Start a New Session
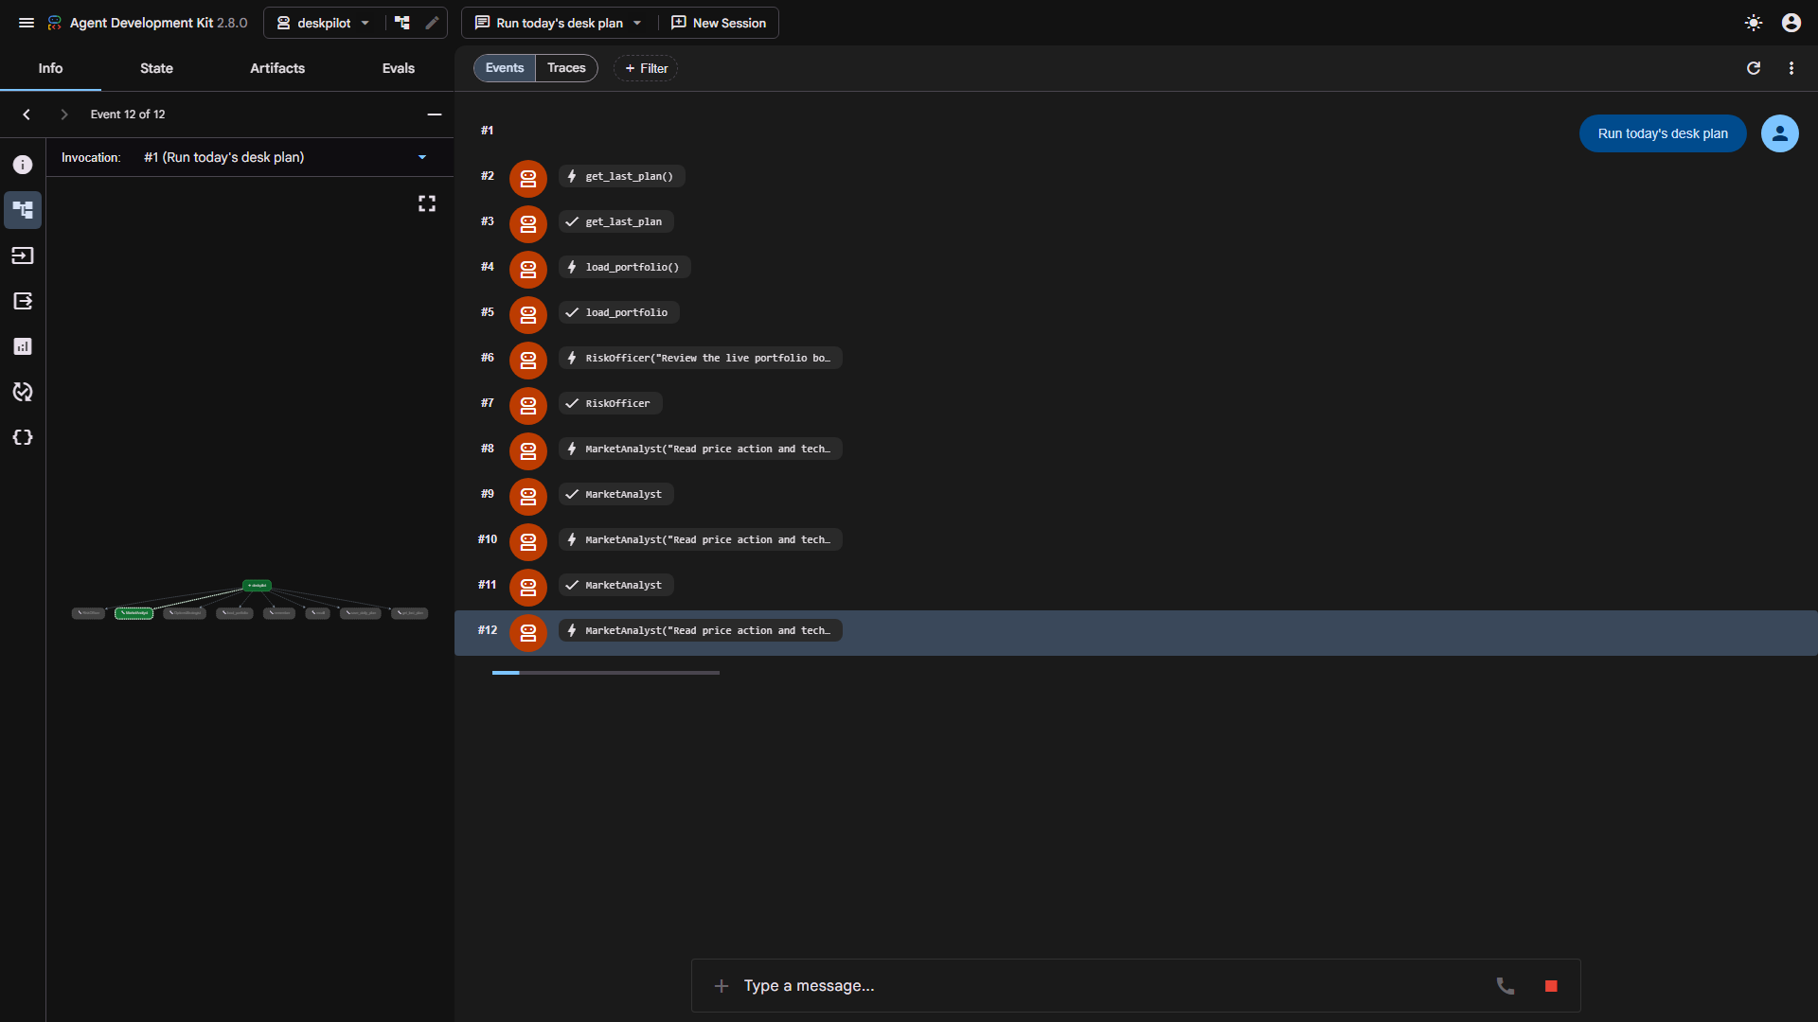1818x1022 pixels. tap(719, 23)
